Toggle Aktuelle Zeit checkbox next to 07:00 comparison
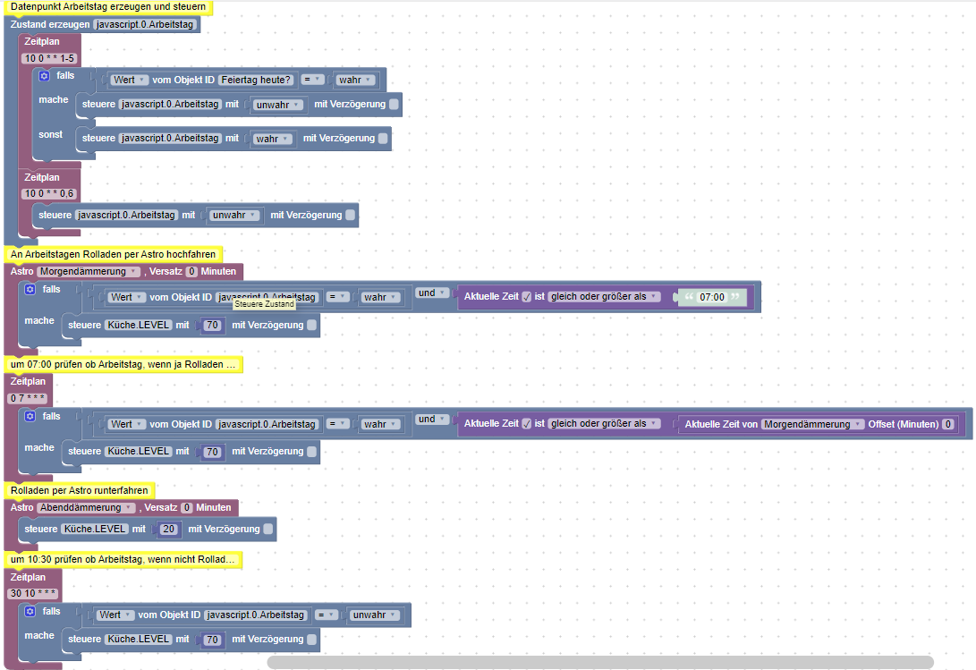 (x=527, y=297)
